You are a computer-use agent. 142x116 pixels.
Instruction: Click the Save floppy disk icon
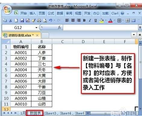click(22, 21)
